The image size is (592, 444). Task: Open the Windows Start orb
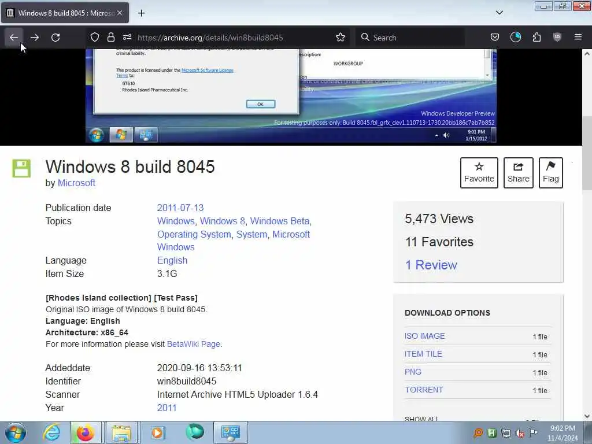[x=16, y=432]
